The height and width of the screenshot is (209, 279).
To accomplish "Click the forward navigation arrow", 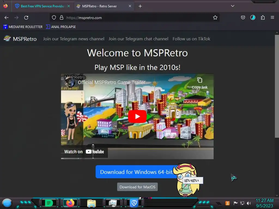I will pos(16,18).
